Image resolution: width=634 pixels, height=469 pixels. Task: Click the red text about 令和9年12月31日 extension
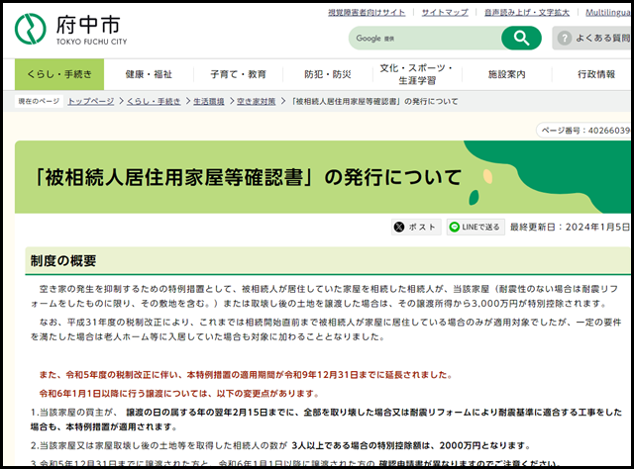pyautogui.click(x=246, y=375)
